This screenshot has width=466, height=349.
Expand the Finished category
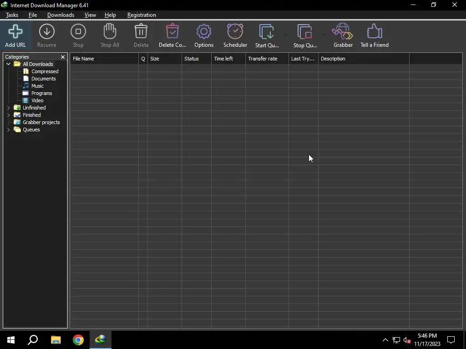tap(9, 115)
